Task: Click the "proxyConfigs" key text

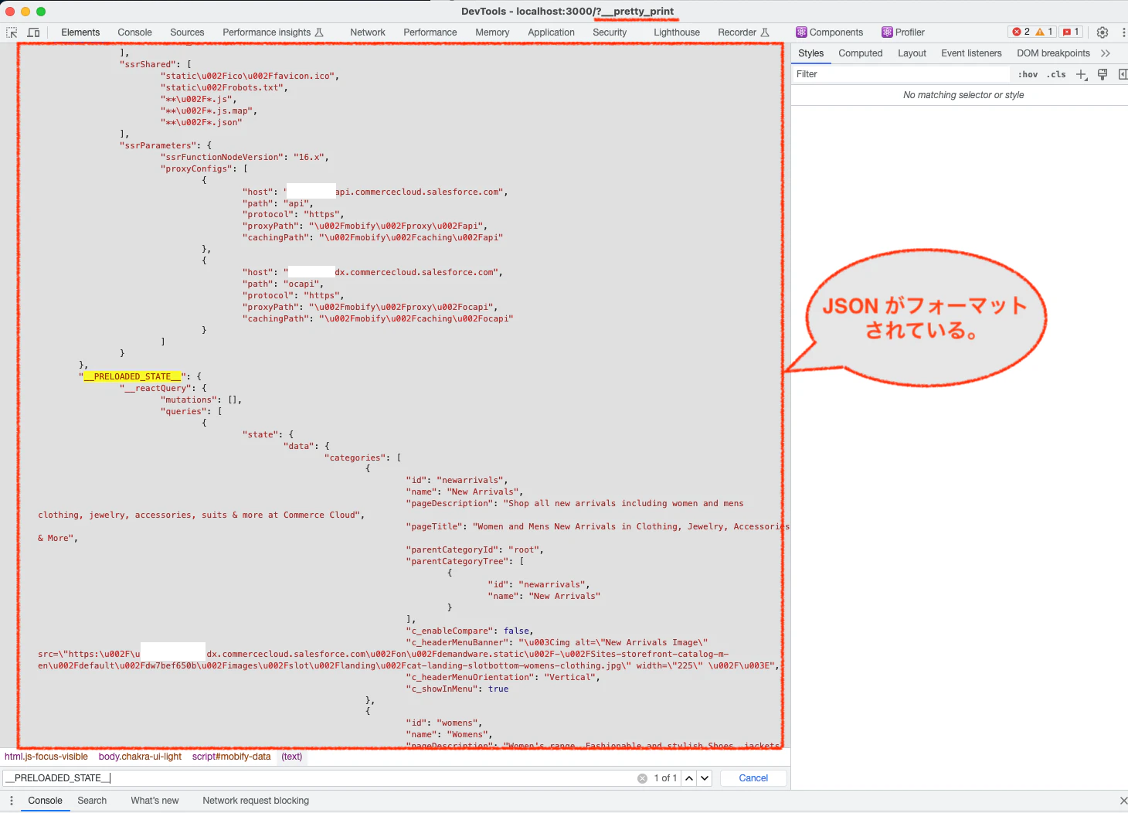Action: (x=196, y=168)
